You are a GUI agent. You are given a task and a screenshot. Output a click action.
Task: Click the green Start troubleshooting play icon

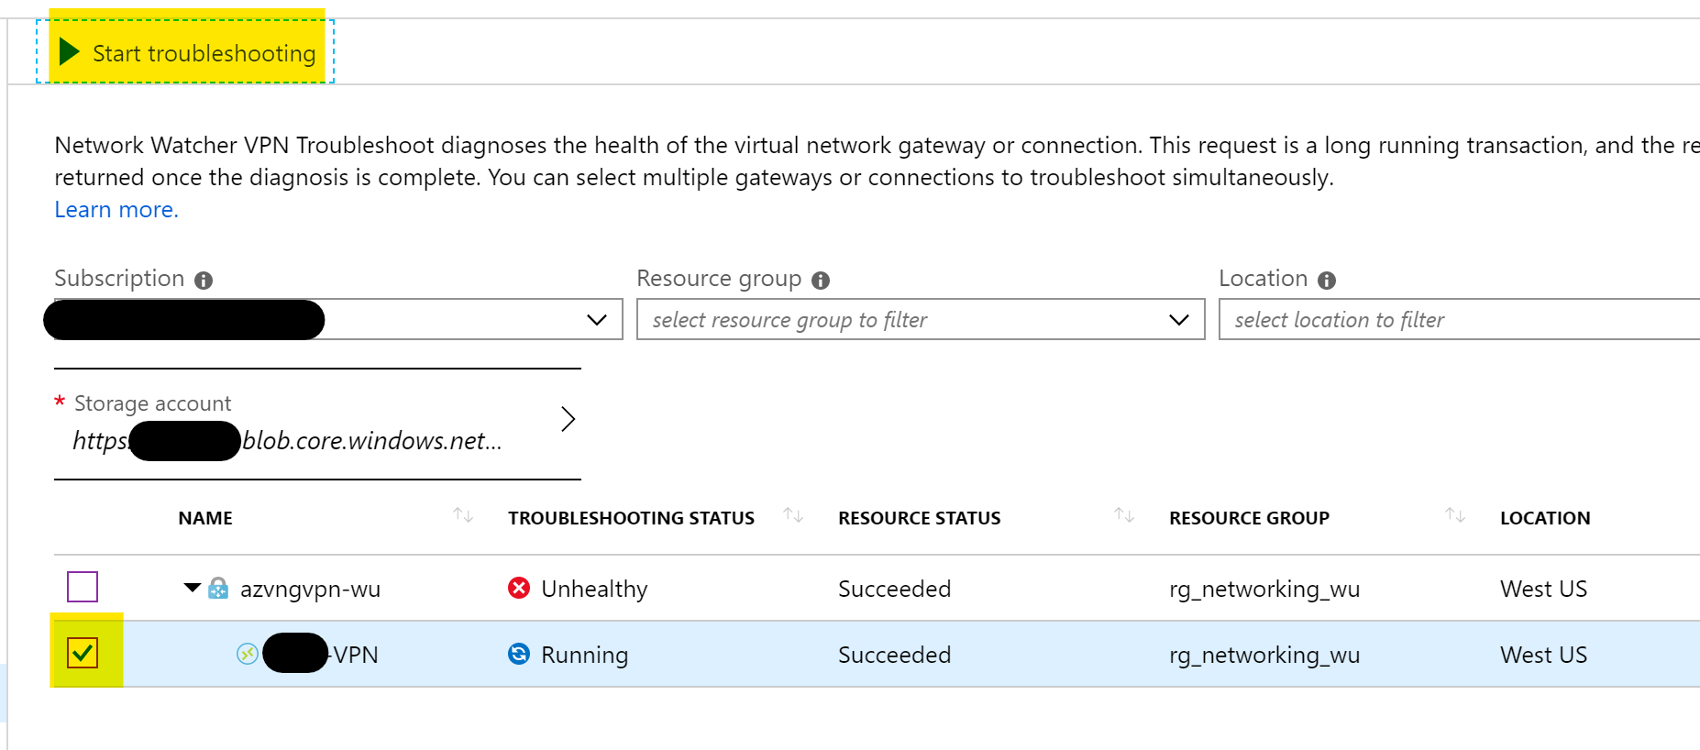pyautogui.click(x=69, y=51)
